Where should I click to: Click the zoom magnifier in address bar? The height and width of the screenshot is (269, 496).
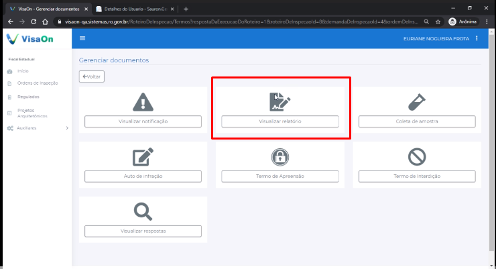point(426,21)
